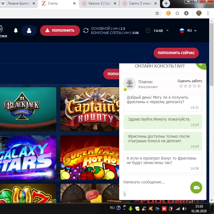214x214 pixels.
Task: Click taskbar clock 15:16 date
Action: click(199, 208)
